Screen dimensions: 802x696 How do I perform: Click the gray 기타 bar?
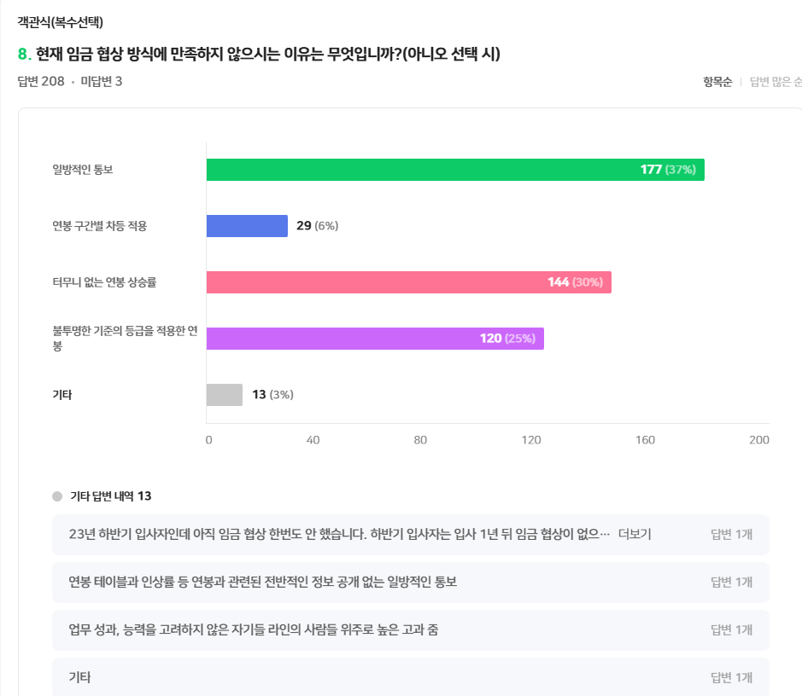tap(225, 395)
